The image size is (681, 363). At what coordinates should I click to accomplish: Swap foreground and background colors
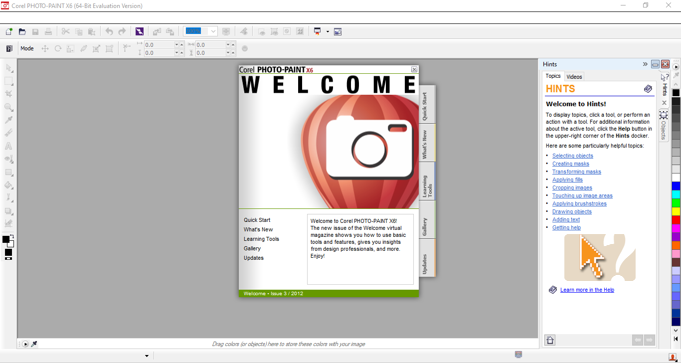[11, 236]
